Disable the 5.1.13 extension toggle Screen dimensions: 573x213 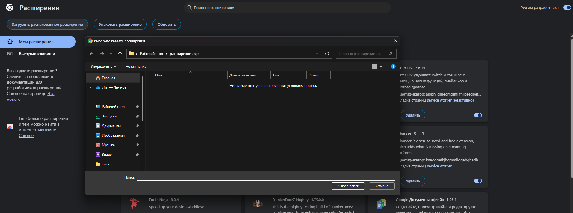(x=478, y=181)
